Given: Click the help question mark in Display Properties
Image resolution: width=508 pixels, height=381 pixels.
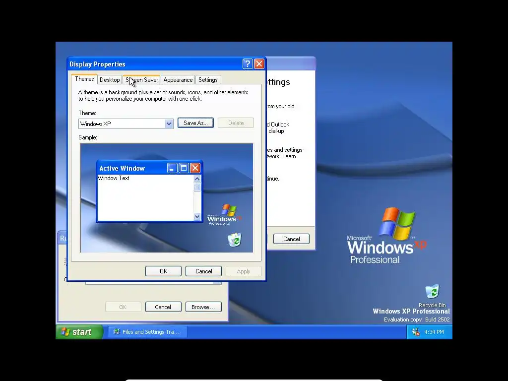Looking at the screenshot, I should 248,64.
